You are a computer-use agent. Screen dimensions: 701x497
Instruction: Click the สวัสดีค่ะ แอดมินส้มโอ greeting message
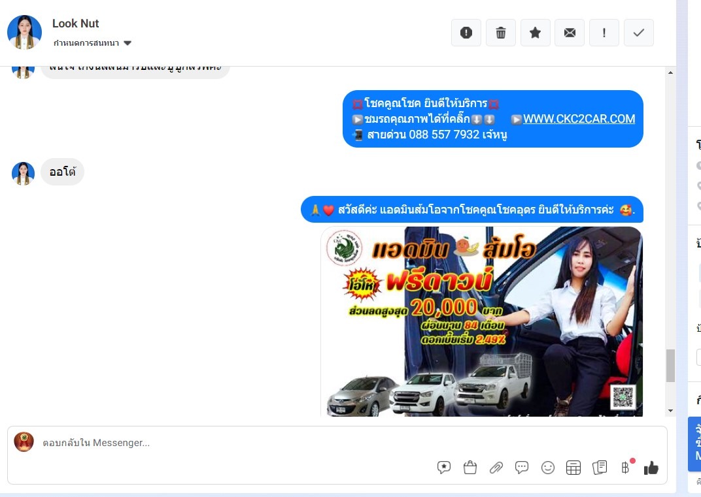click(472, 210)
